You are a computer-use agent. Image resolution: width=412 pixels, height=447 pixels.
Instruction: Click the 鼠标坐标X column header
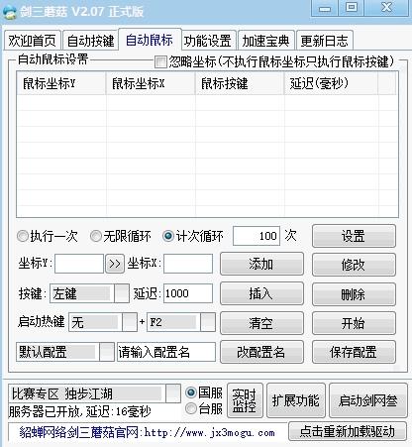[151, 83]
